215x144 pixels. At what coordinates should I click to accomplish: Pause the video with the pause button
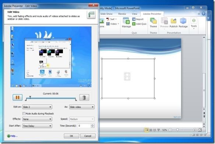click(18, 97)
